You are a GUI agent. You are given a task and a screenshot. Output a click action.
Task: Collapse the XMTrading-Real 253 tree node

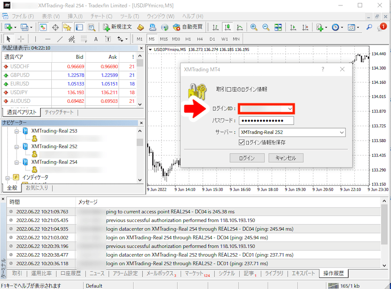pos(17,131)
